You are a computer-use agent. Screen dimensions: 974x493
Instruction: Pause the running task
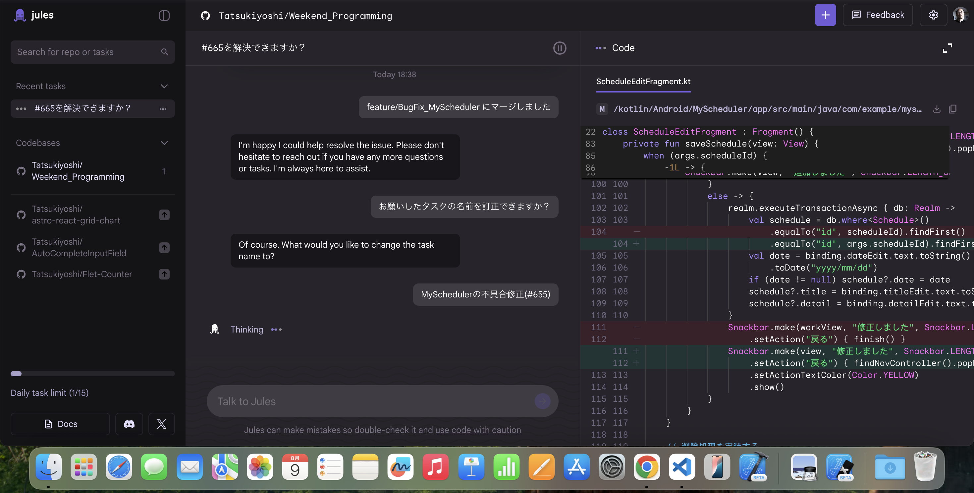[560, 48]
